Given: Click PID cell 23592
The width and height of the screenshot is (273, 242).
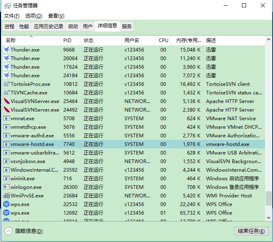Looking at the screenshot, I should coord(70,170).
